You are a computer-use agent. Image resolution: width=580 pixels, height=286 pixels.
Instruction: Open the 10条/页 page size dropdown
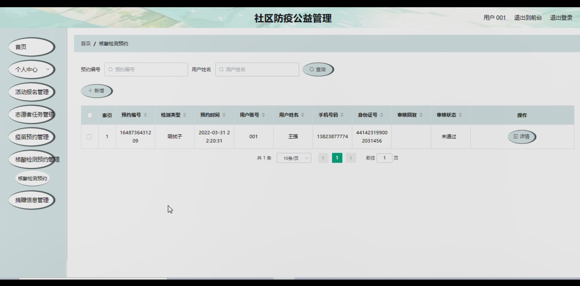[x=294, y=158]
